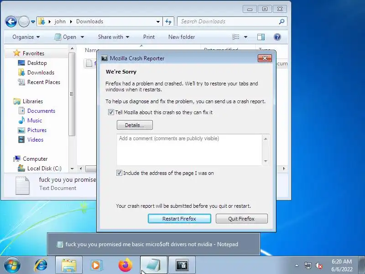Click the folder icon in address bar
Viewport: 365px width, 274px height.
(42, 21)
